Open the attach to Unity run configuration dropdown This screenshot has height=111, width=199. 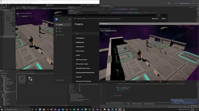185,3
